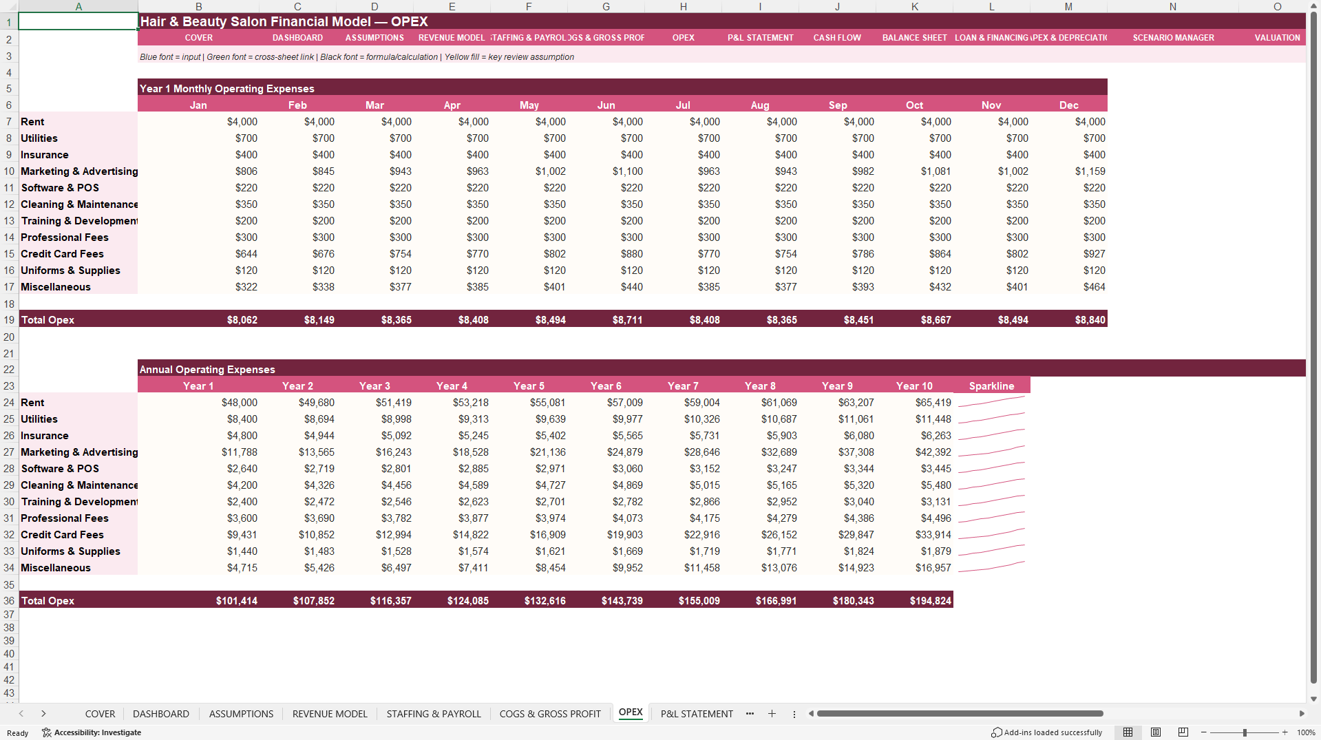Open the P&L STATEMENT sheet tab
The width and height of the screenshot is (1321, 740).
click(x=697, y=714)
